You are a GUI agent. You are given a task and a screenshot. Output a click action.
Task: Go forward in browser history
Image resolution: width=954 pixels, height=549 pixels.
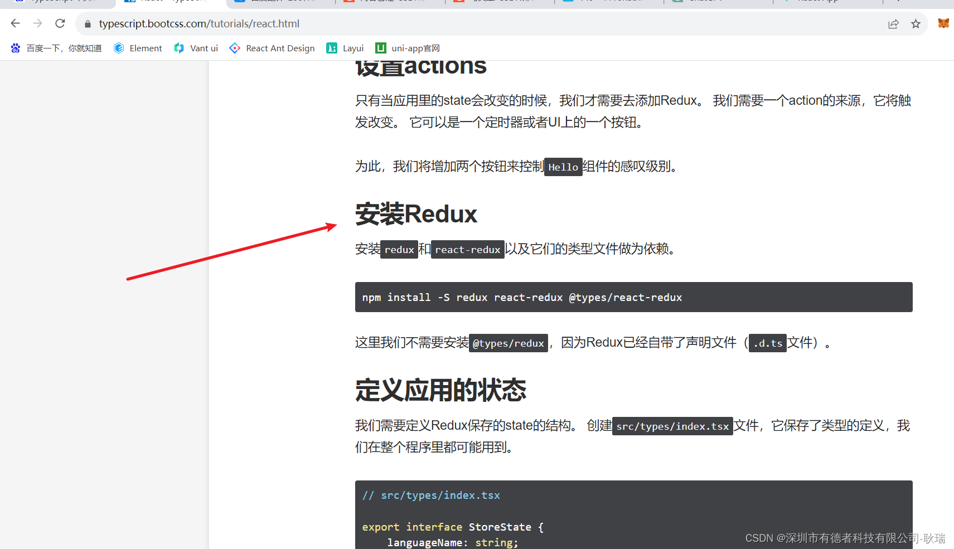pos(37,23)
